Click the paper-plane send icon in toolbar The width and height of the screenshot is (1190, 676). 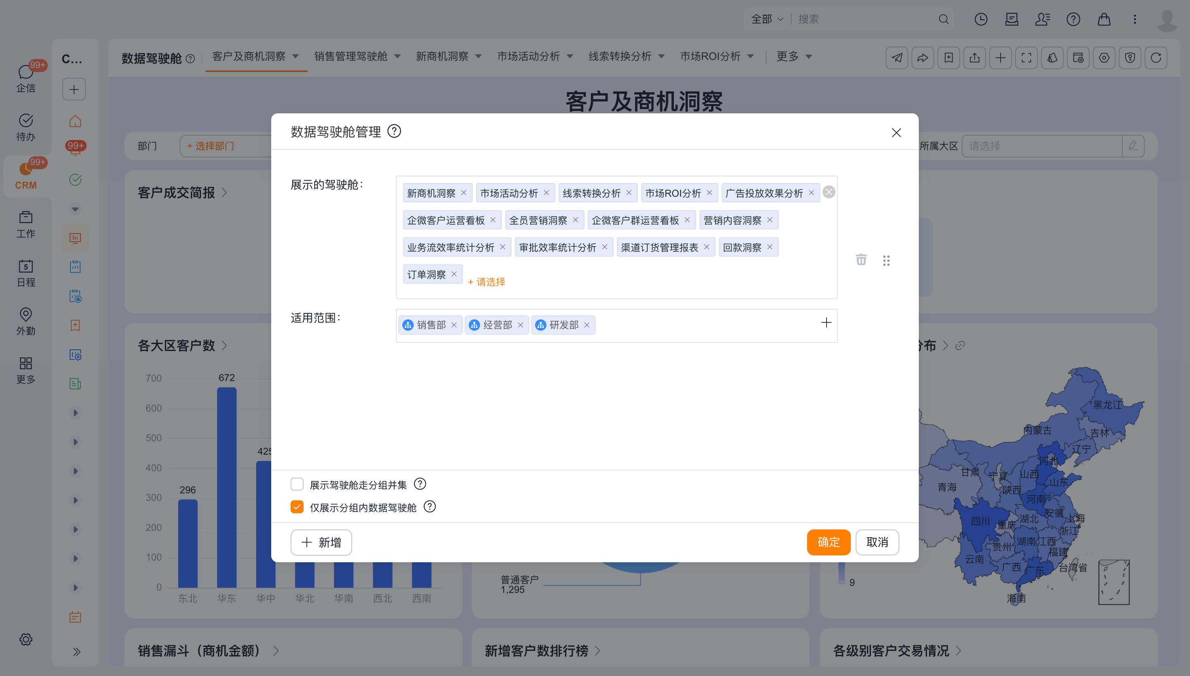(897, 57)
